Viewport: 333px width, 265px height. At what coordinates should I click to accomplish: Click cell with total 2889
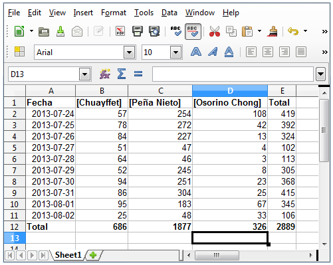tap(282, 226)
